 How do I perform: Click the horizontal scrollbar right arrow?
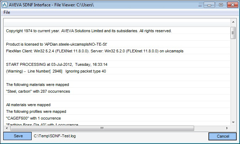point(227,128)
